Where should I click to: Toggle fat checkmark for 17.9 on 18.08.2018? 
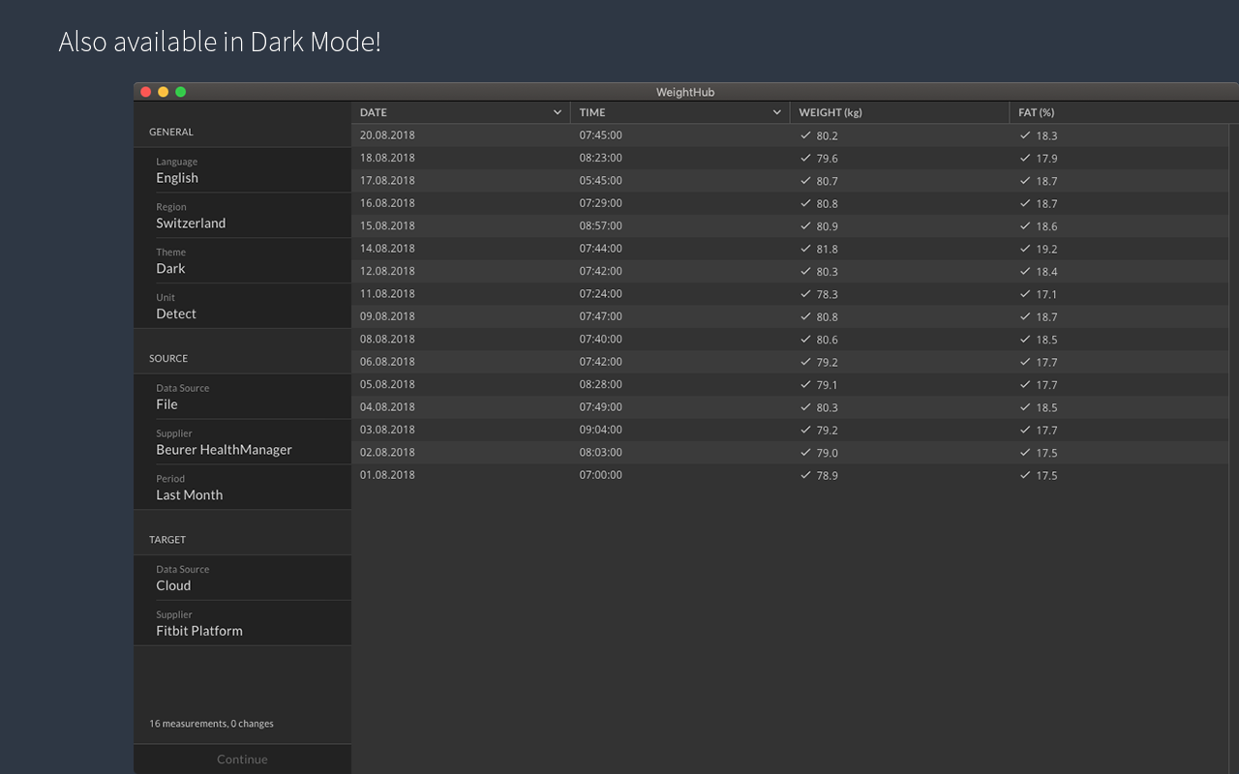coord(1025,158)
